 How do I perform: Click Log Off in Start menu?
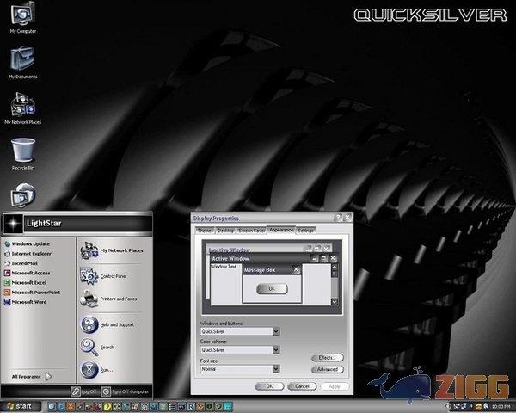[x=84, y=391]
